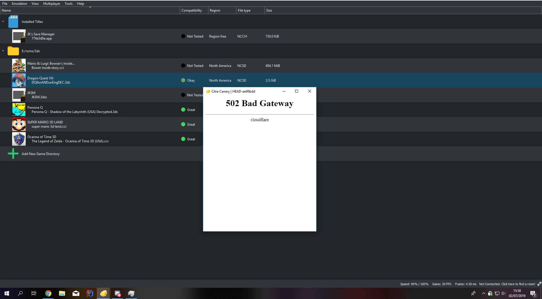Collapse the E:/roms/3ds folder group

(x=3, y=51)
